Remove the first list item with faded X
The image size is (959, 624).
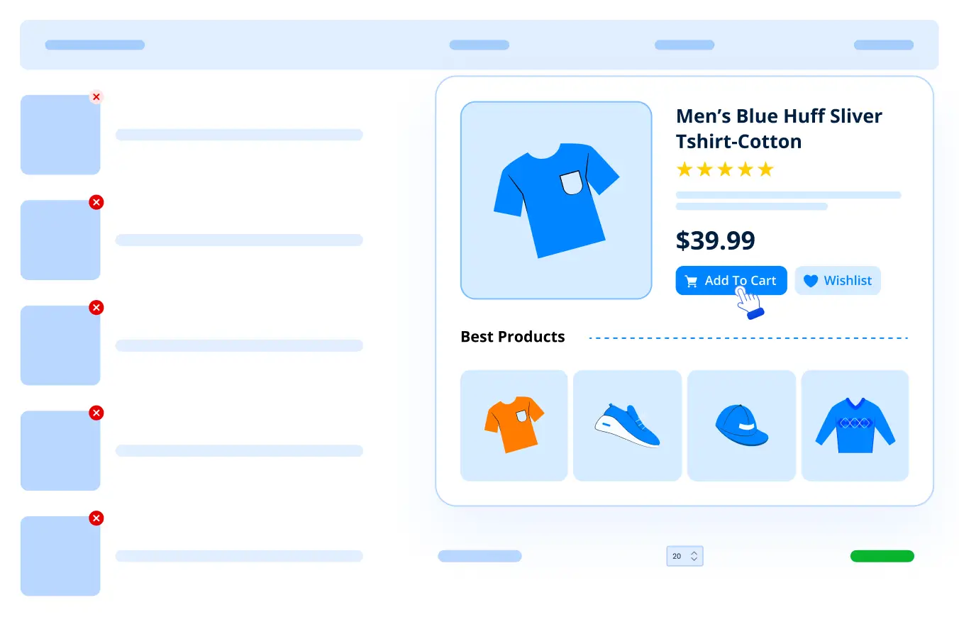coord(96,97)
